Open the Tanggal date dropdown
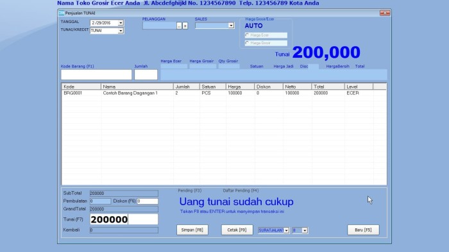 pos(121,22)
